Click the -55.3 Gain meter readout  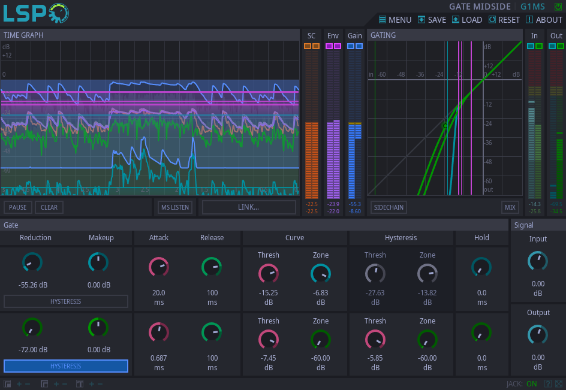click(x=355, y=204)
